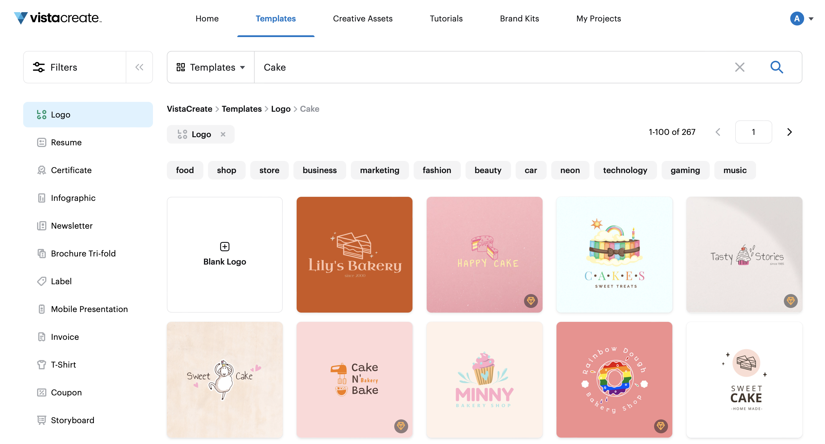Filter by the business tag

pos(319,170)
